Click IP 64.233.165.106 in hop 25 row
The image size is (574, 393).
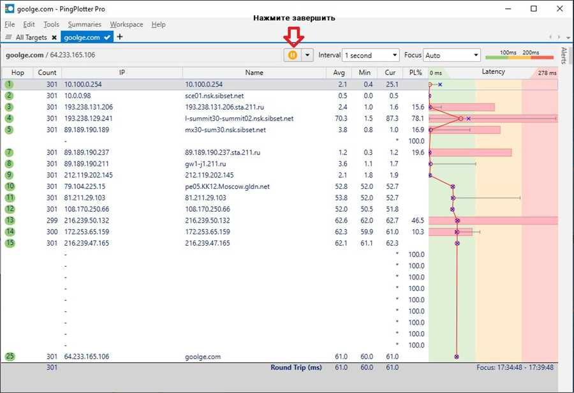86,357
